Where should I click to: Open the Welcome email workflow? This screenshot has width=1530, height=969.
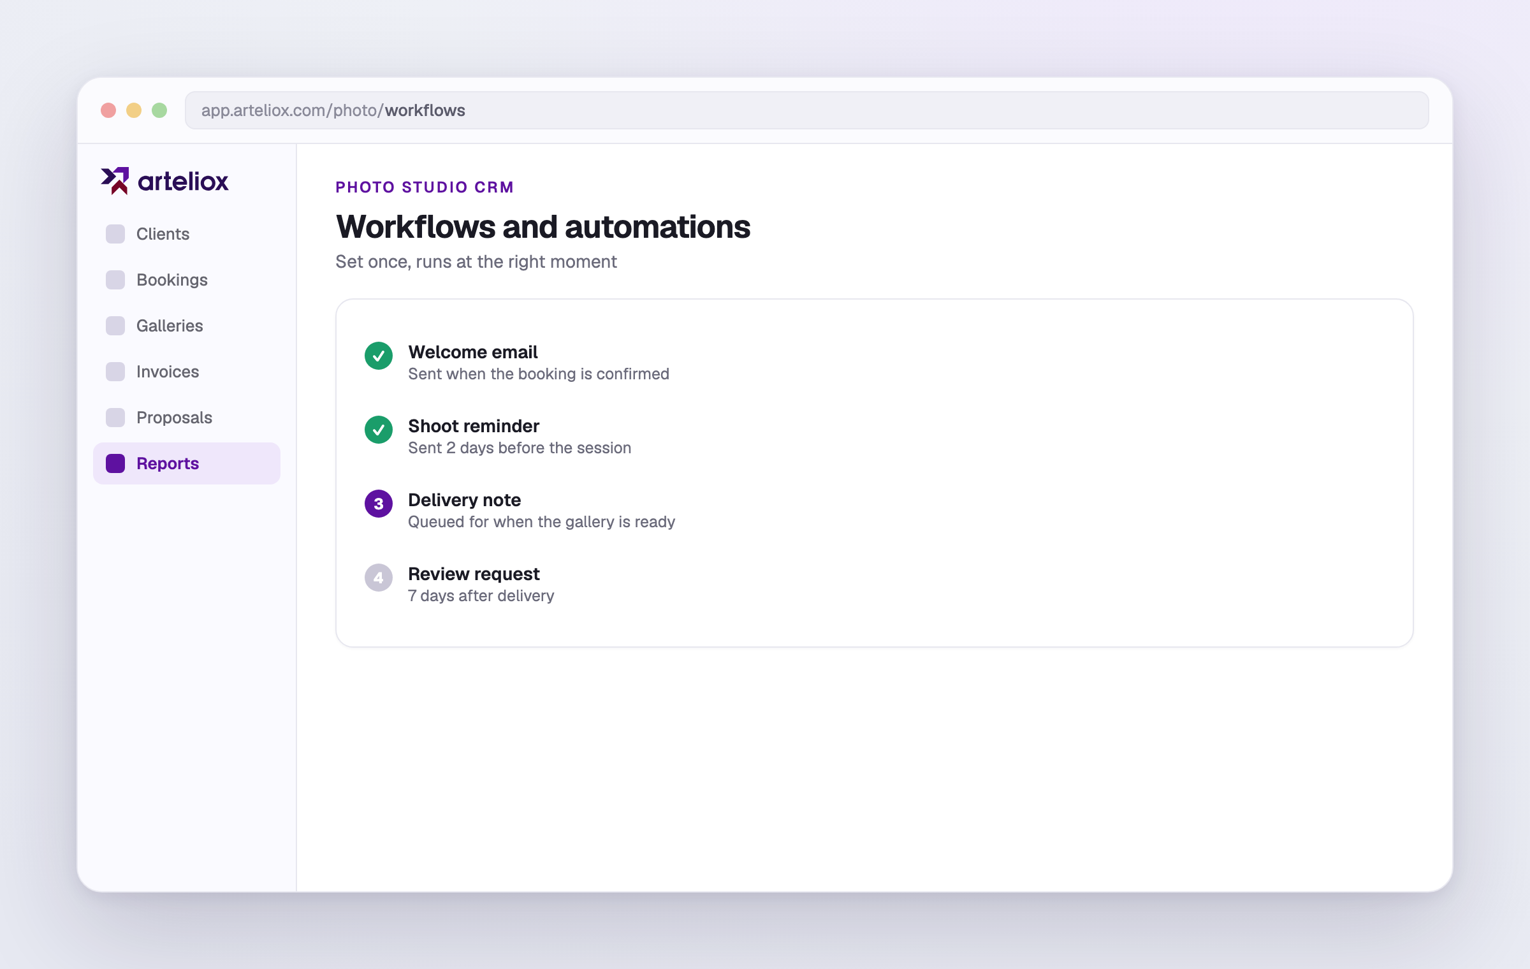[x=473, y=352]
